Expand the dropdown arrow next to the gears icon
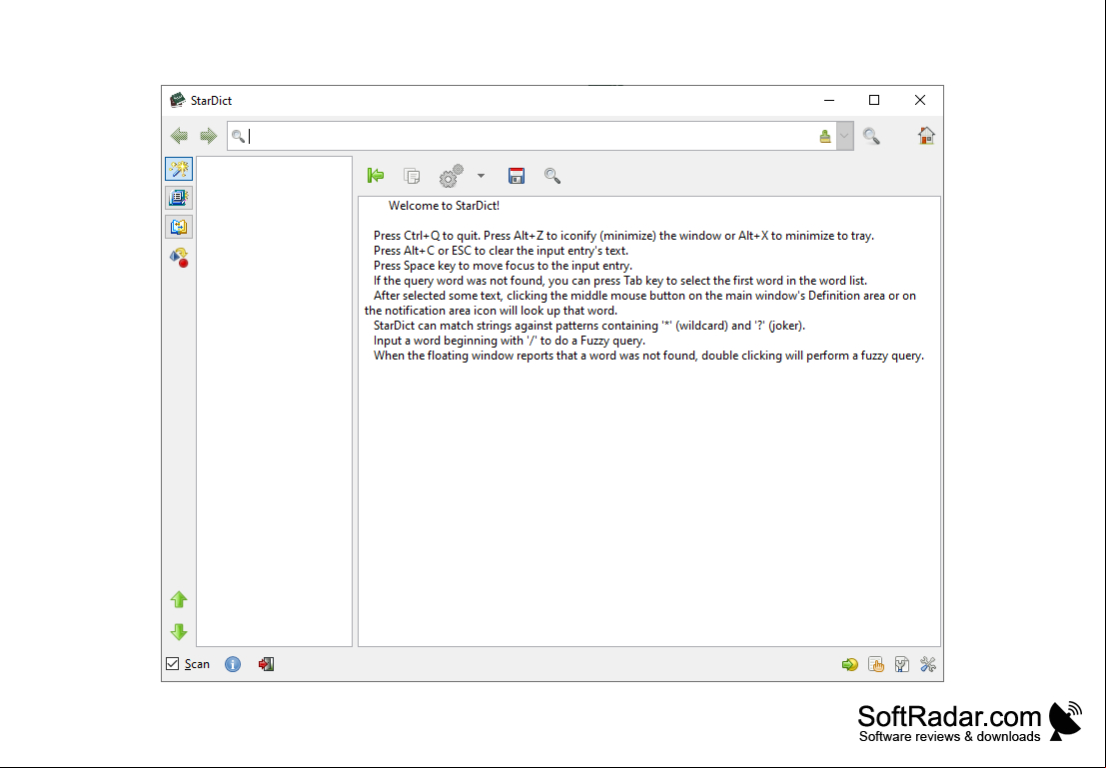 click(481, 176)
